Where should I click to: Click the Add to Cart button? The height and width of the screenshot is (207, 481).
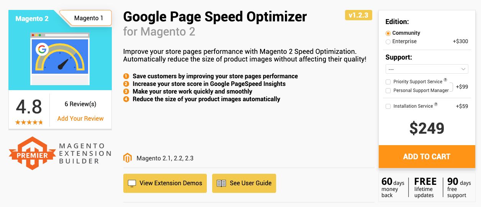coord(427,157)
